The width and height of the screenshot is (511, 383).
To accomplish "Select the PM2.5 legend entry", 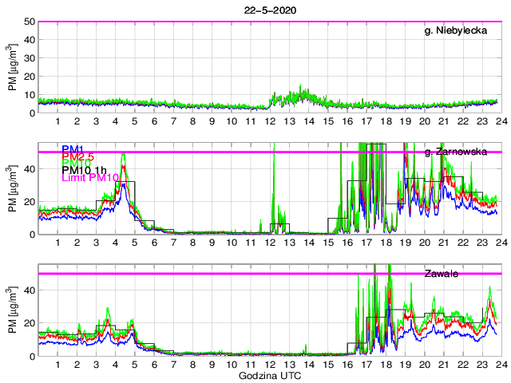I will (x=78, y=156).
